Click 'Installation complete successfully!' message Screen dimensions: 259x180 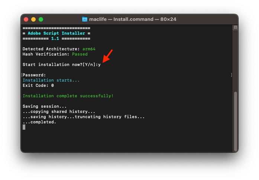point(68,96)
